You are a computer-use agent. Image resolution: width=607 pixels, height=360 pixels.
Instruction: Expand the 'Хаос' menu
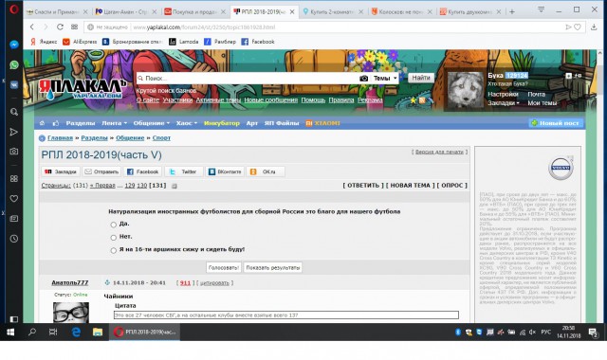click(x=187, y=123)
